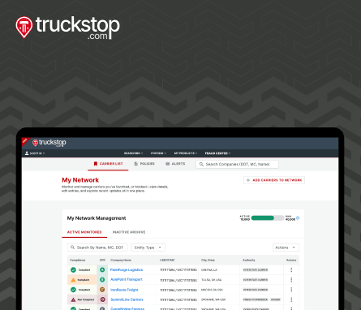Image resolution: width=361 pixels, height=310 pixels.
Task: Click the authority tag in FleetForge row
Action: [x=256, y=270]
